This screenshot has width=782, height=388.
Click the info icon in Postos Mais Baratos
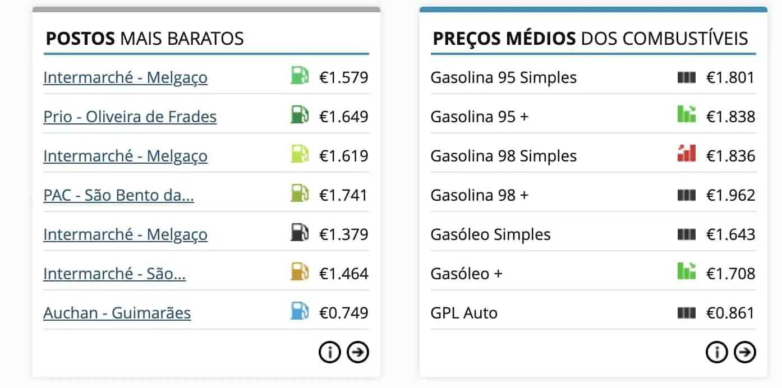coord(330,352)
